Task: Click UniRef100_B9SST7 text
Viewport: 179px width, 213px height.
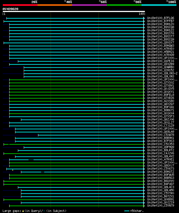Action: pyautogui.click(x=161, y=37)
